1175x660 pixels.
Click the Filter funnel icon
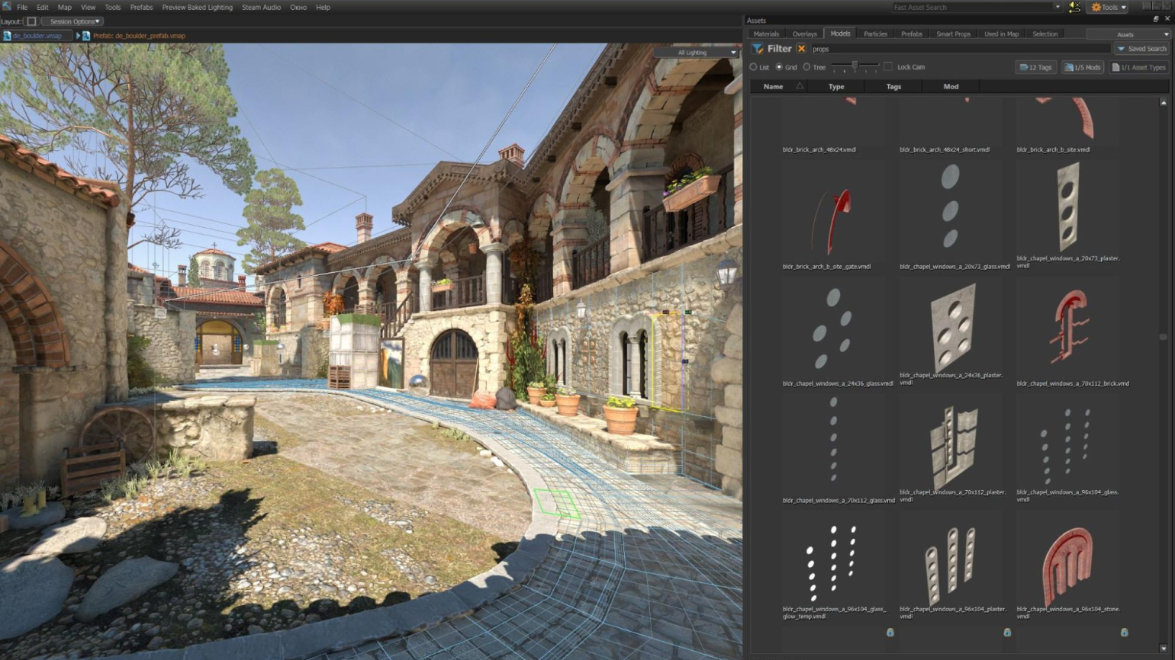[758, 49]
